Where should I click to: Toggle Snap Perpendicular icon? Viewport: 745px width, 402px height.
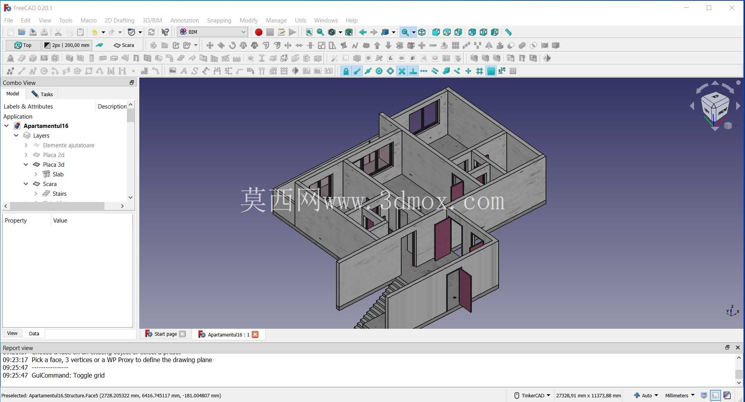pyautogui.click(x=413, y=71)
